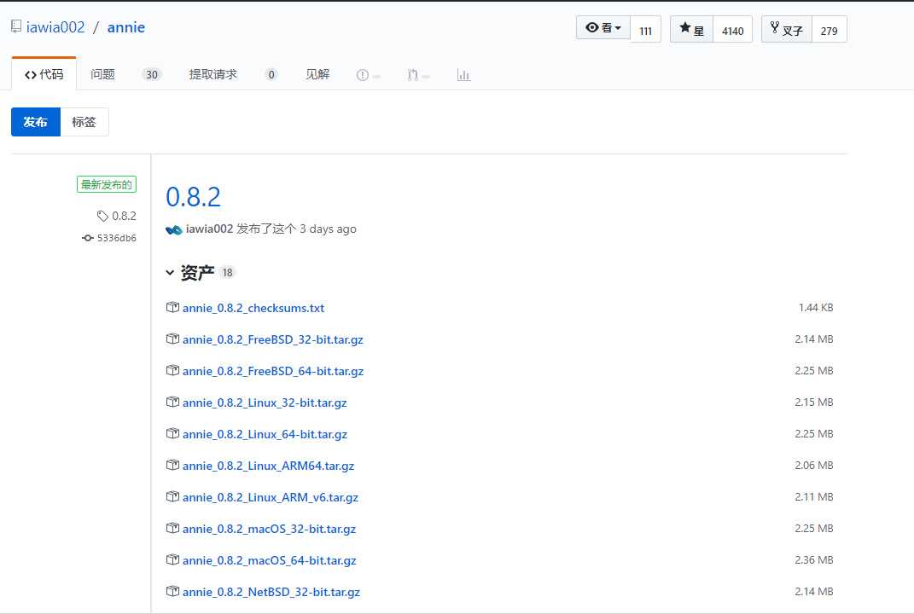This screenshot has height=614, width=914.
Task: Click the '3 days ago' release timestamp
Action: point(329,229)
